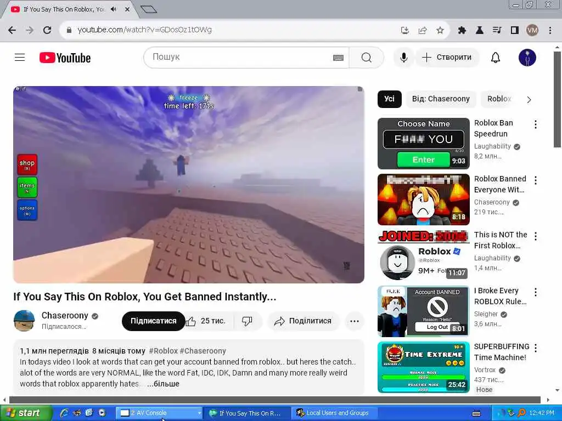Click the #Roblox hashtag
Screen dimensions: 562x421
pyautogui.click(x=163, y=351)
